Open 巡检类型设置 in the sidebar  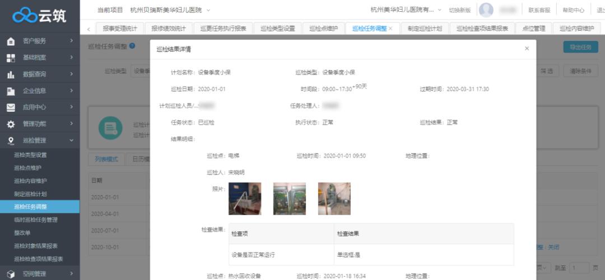click(30, 155)
